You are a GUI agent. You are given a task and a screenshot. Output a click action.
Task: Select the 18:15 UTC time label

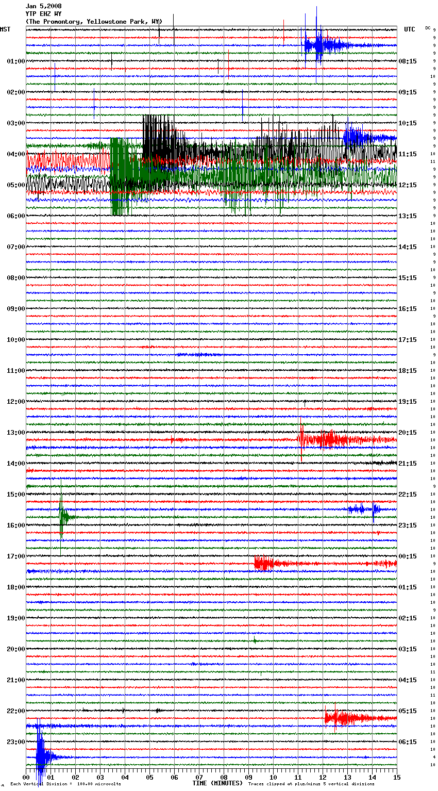tap(408, 371)
